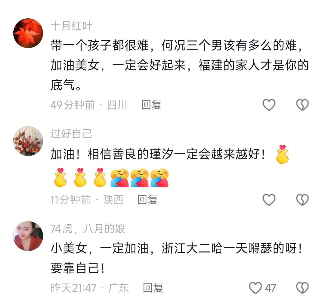Viewport: 325px width, 303px height.
Task: Open username 十月红叶
Action: (x=71, y=26)
